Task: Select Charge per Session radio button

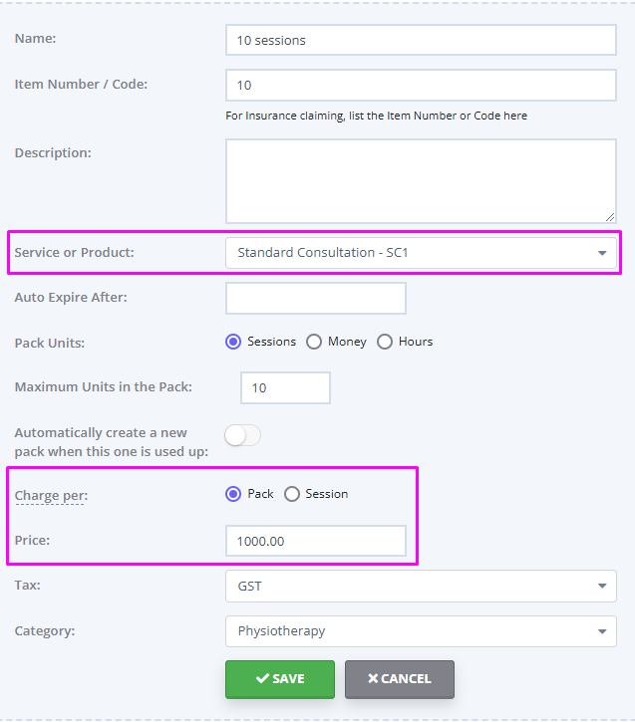Action: 292,494
